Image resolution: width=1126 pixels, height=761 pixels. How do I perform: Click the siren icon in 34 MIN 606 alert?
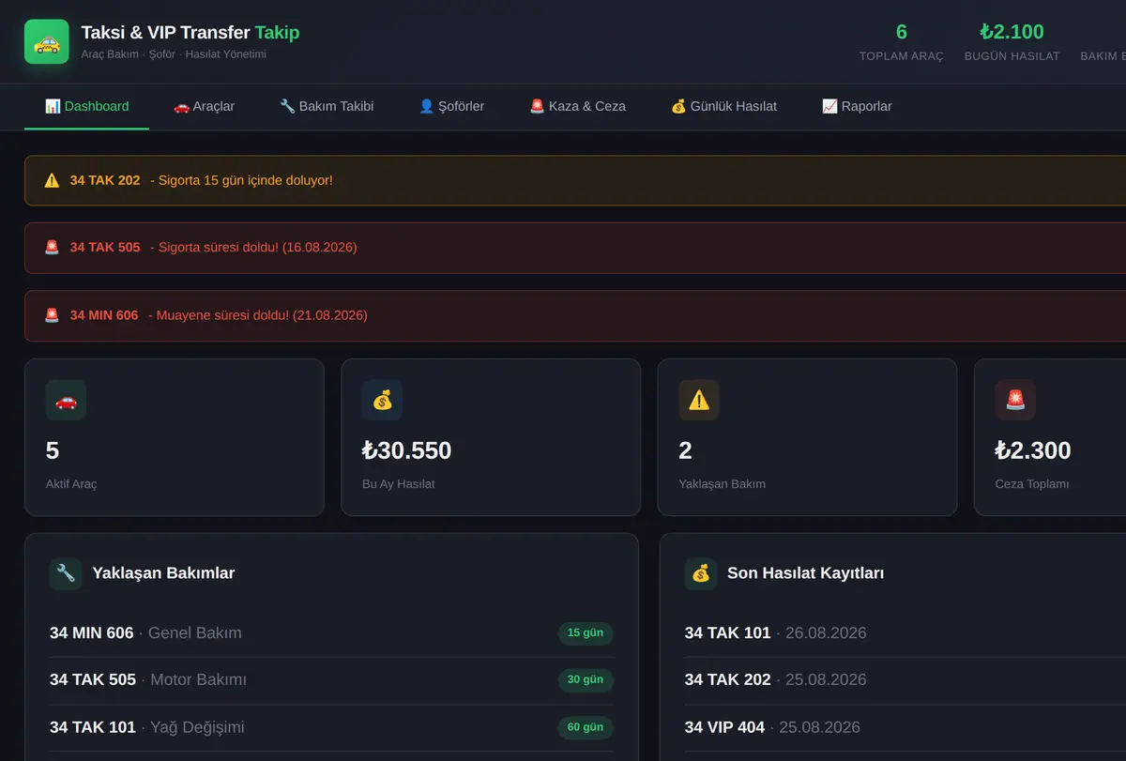click(x=52, y=315)
